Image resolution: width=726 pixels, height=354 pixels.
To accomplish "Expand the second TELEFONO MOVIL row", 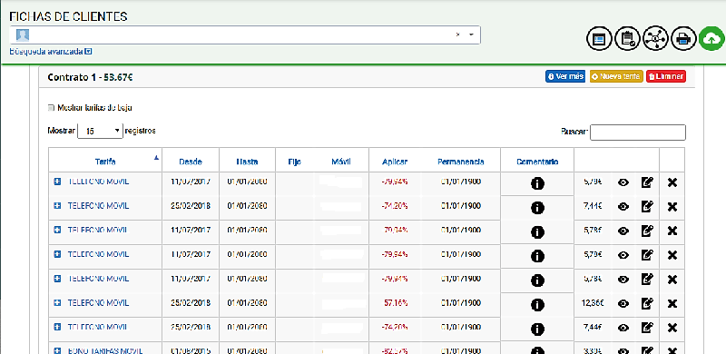I will 57,206.
